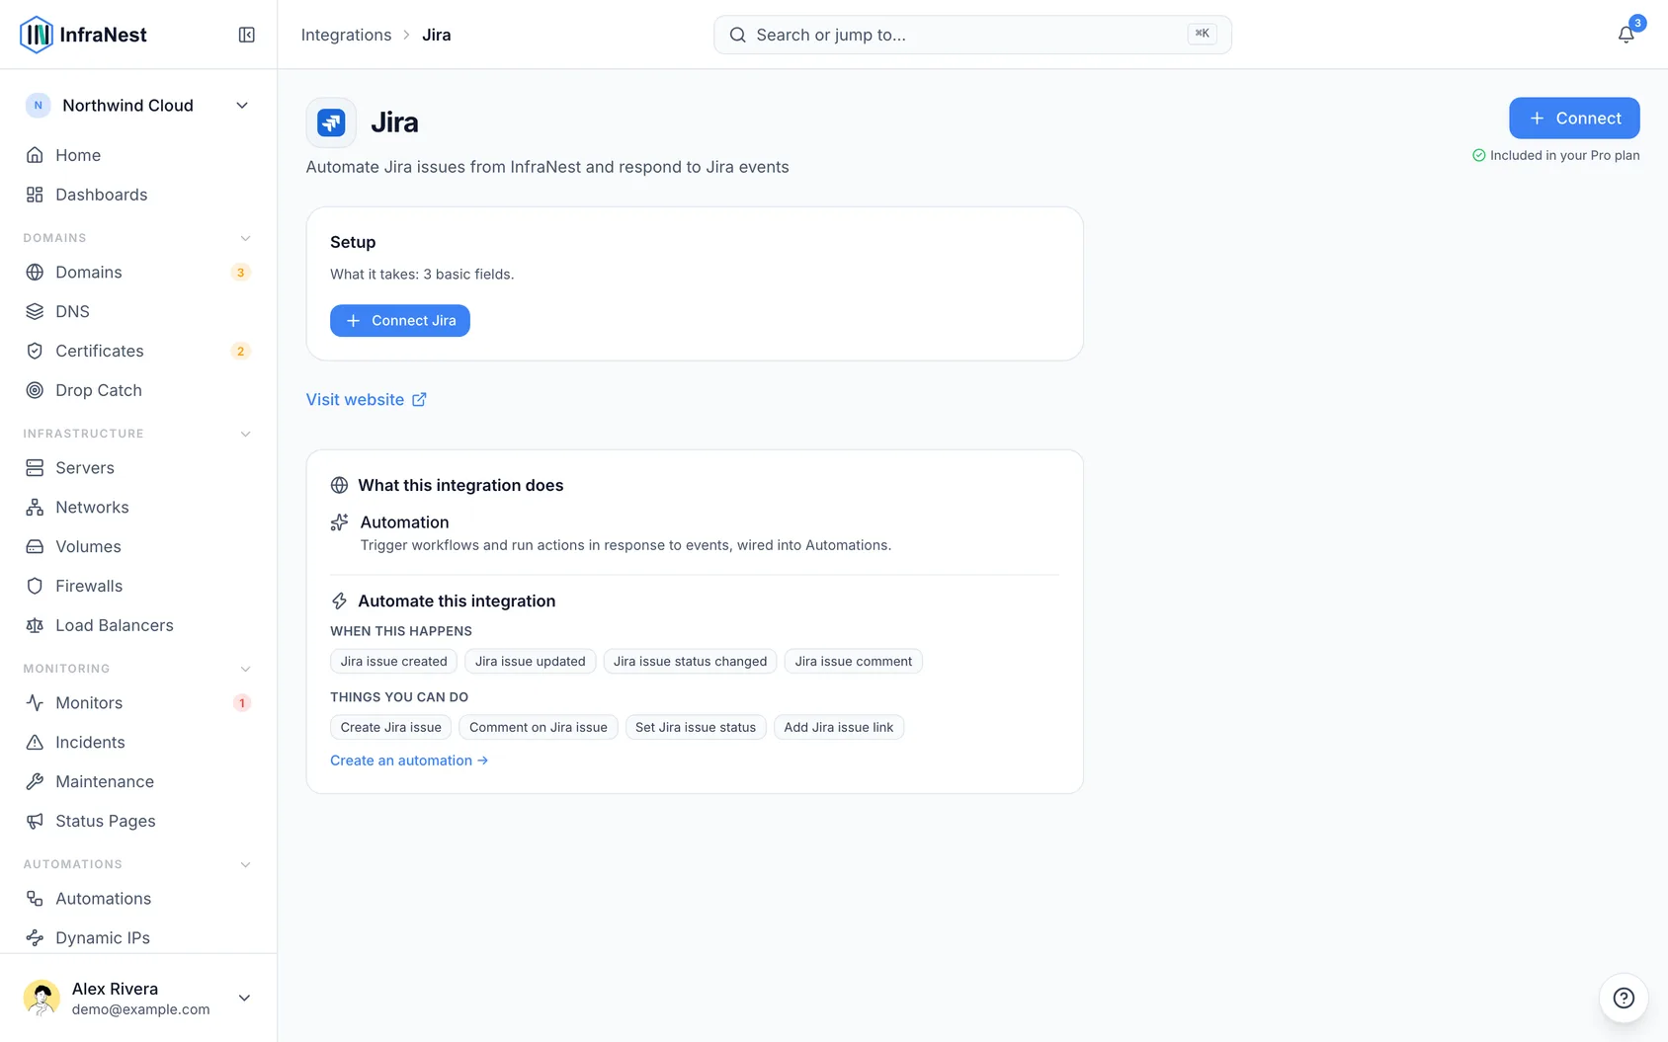
Task: Open the notifications bell
Action: 1626,35
